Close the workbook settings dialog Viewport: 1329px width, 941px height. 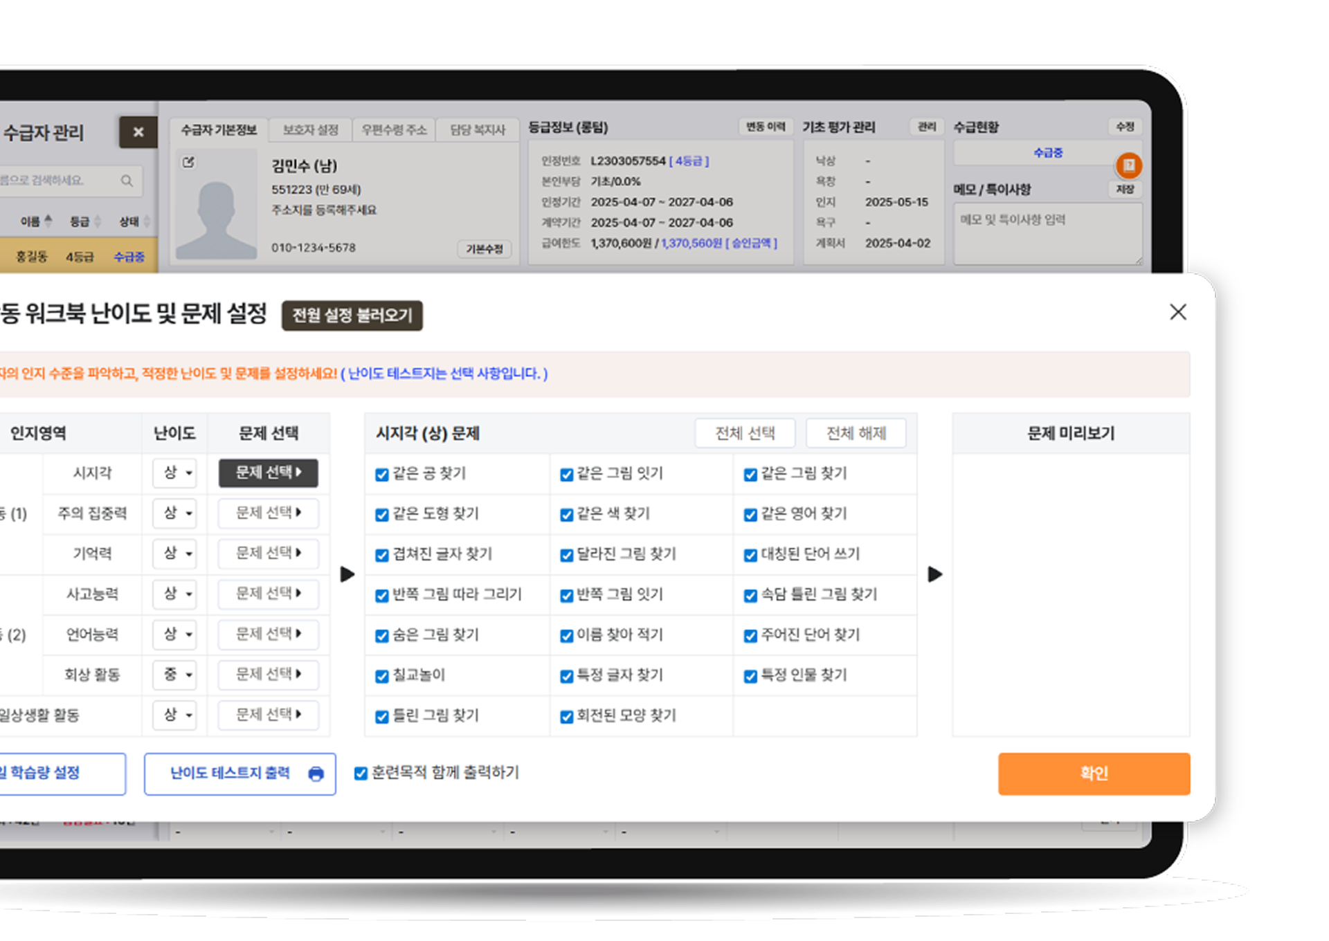[1177, 312]
